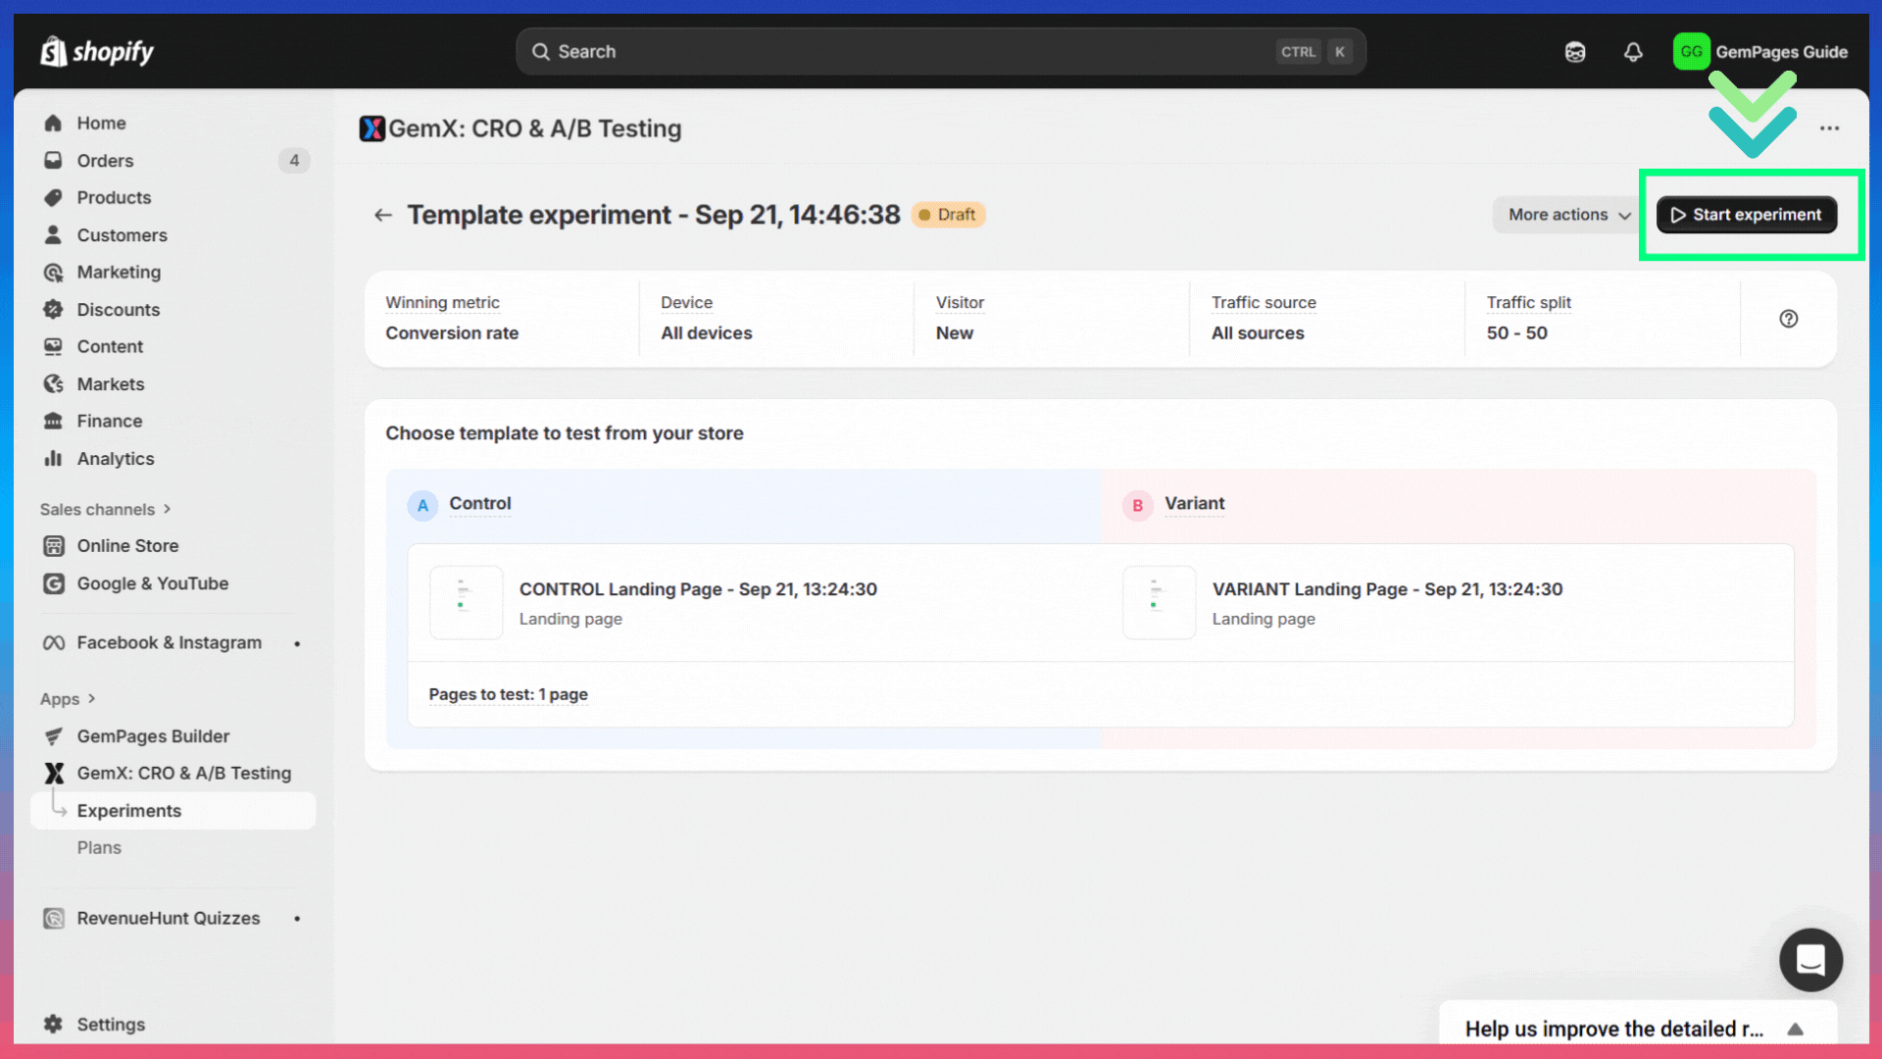Click the notifications bell icon

(1633, 52)
